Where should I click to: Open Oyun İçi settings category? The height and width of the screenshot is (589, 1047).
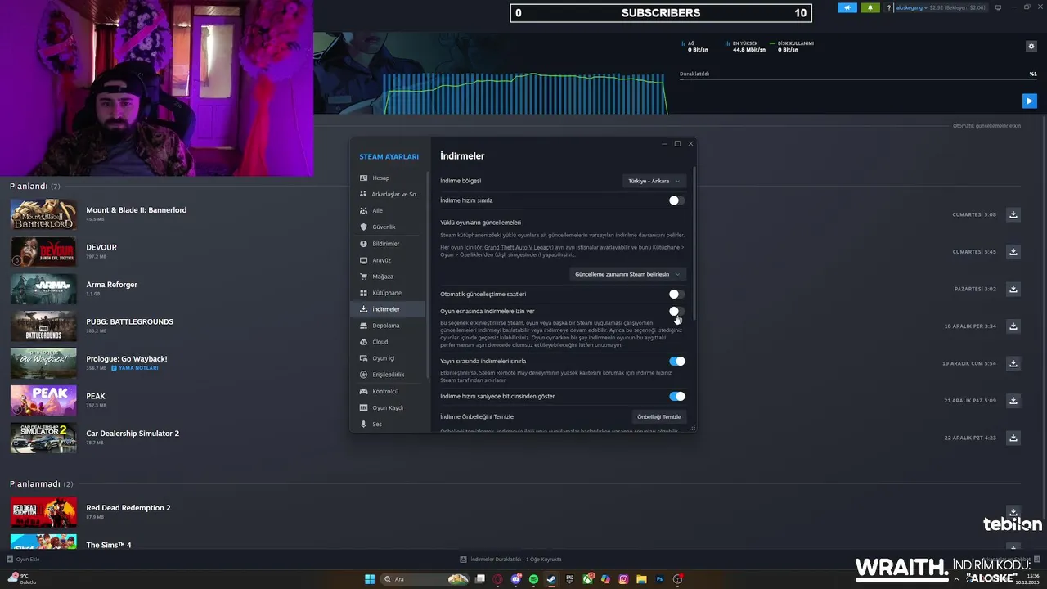(388, 358)
